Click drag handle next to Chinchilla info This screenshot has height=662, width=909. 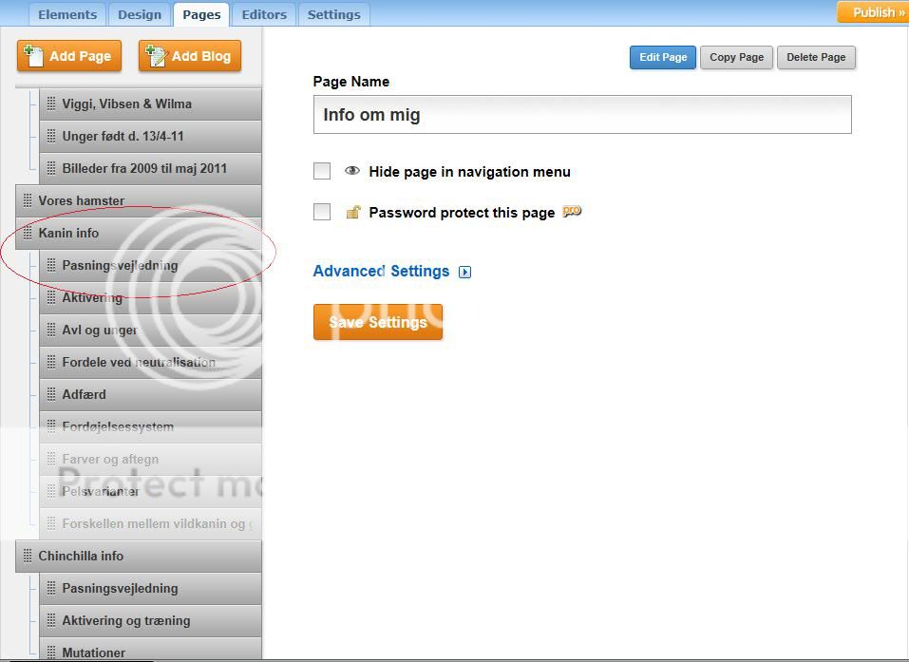(x=28, y=557)
